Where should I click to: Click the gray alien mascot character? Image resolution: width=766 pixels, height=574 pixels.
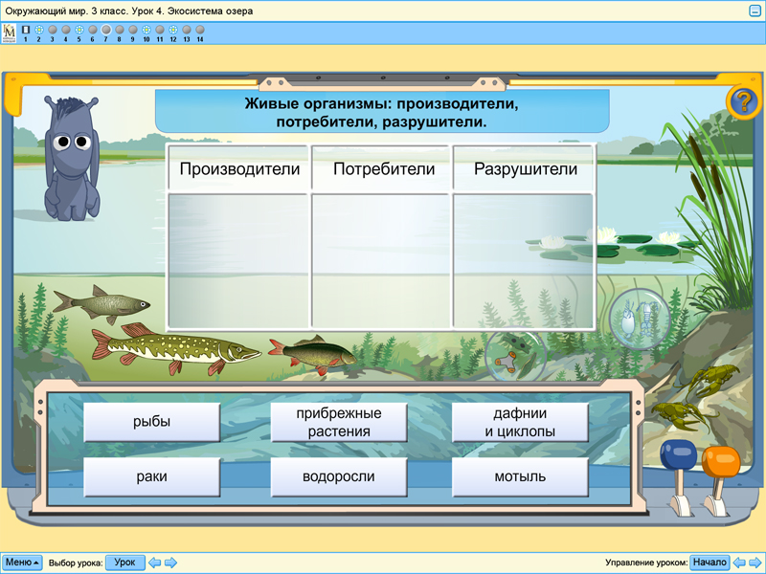(72, 157)
